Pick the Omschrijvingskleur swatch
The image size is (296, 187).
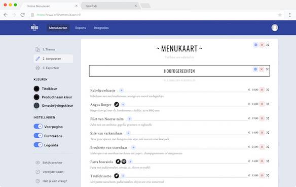click(36, 105)
